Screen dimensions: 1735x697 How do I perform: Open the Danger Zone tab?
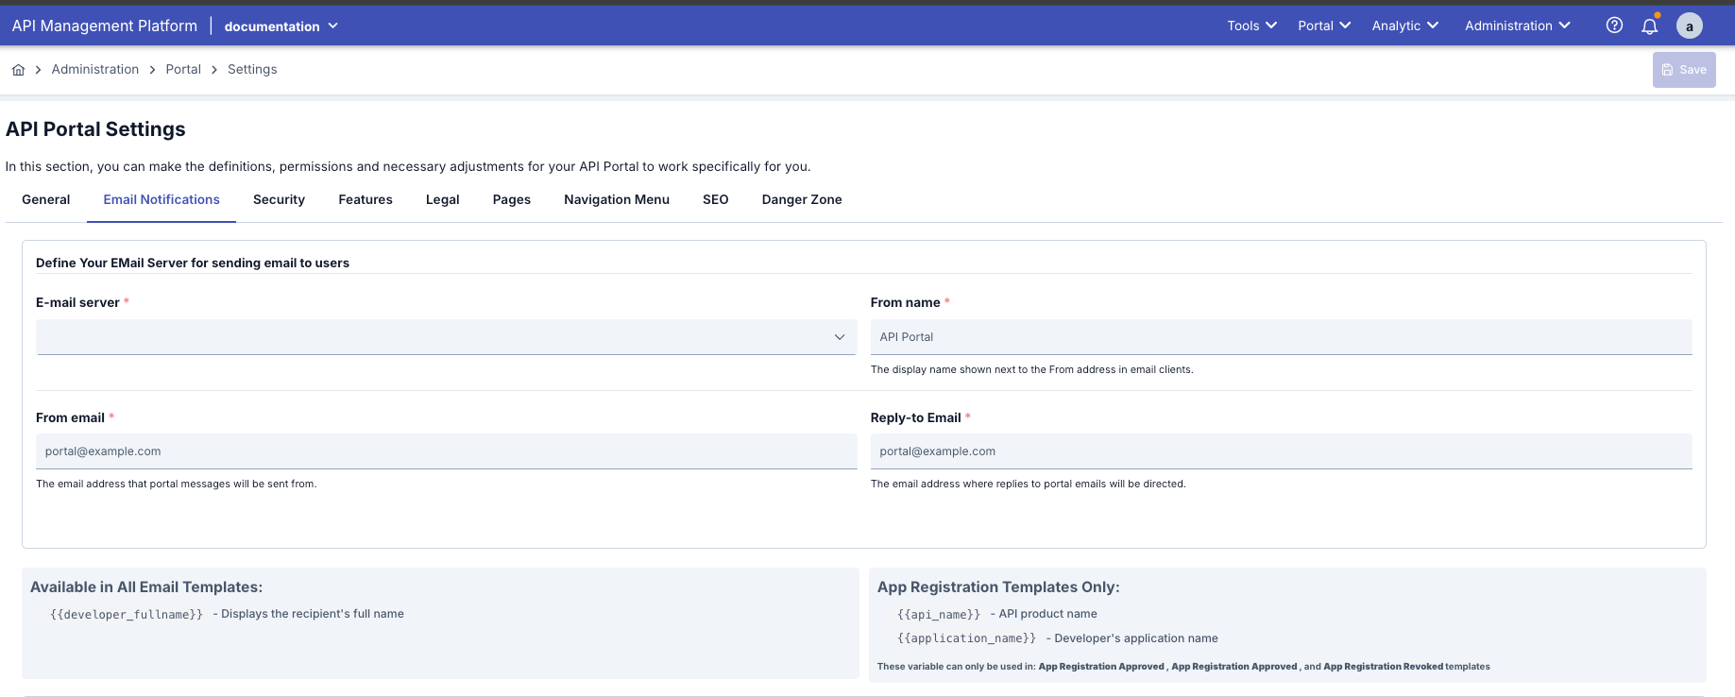tap(802, 199)
